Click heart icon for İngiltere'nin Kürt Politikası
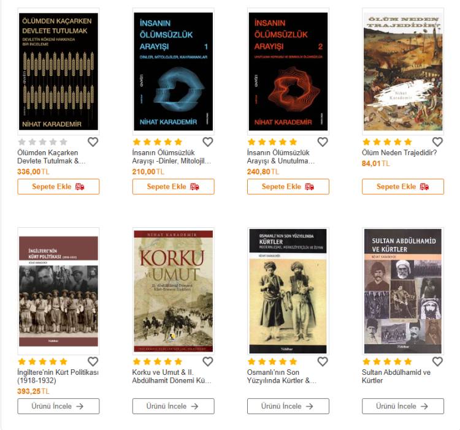 pyautogui.click(x=93, y=362)
